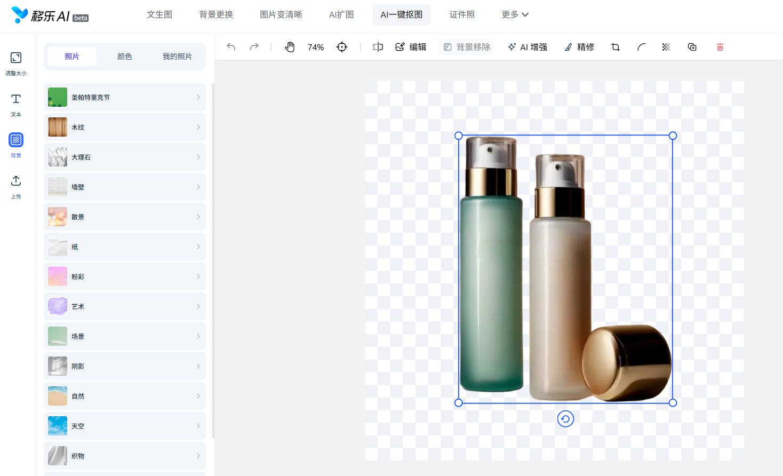Click the duplicate layer icon
This screenshot has width=783, height=476.
click(692, 47)
